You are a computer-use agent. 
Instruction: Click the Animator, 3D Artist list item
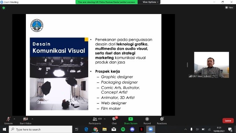[x=118, y=98]
